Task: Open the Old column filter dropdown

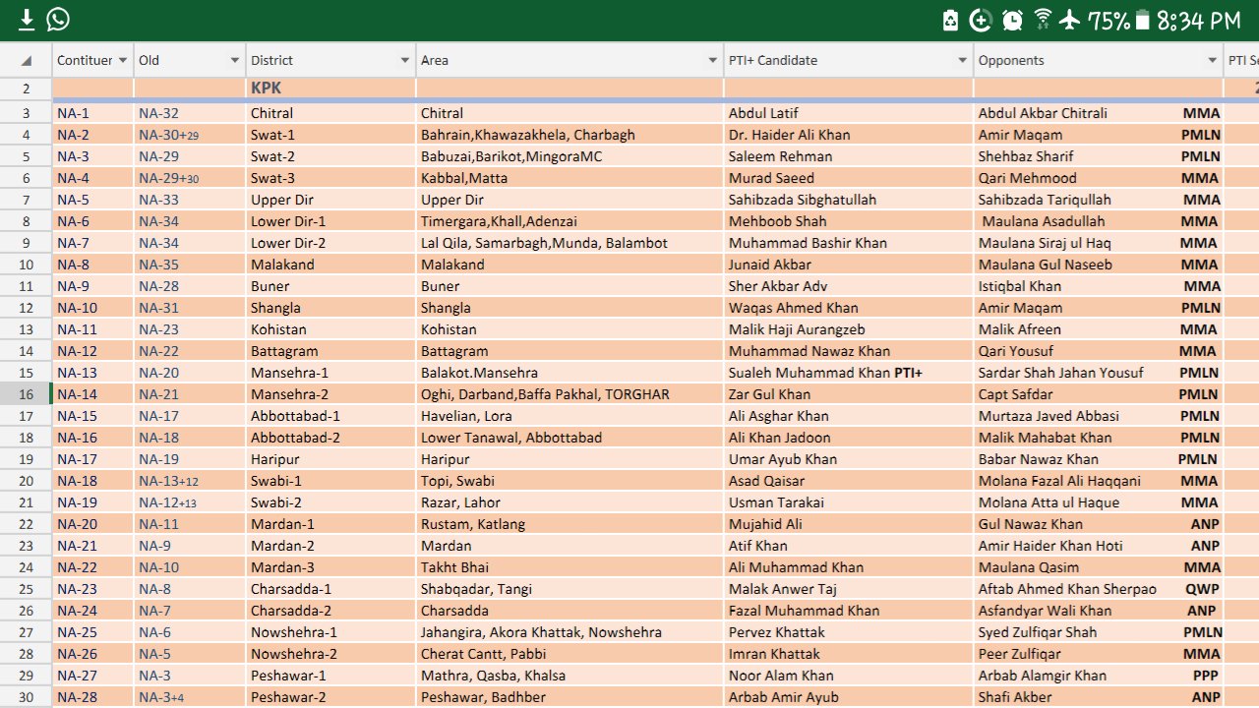Action: [235, 60]
